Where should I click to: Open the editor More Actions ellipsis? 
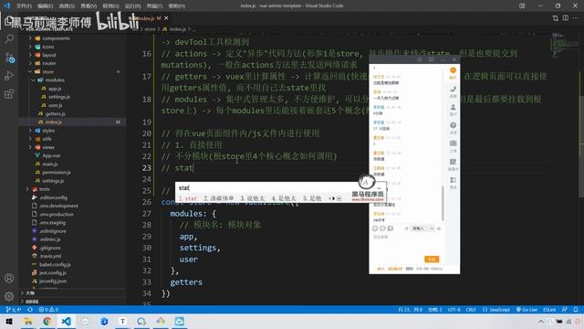tap(576, 18)
